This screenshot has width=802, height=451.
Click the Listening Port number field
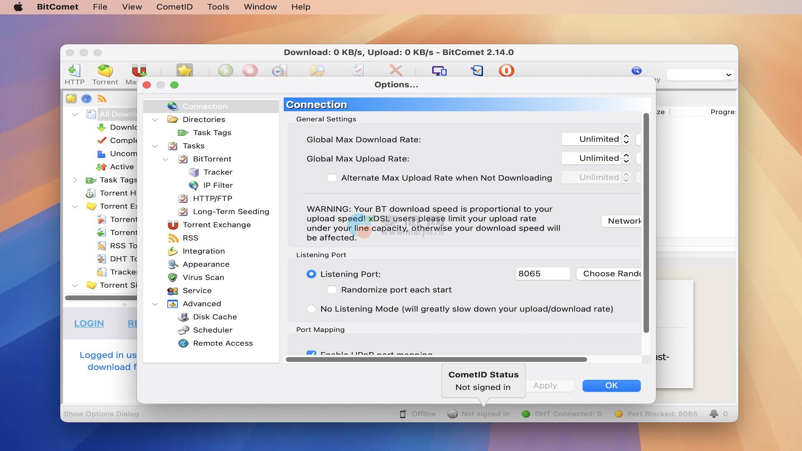pyautogui.click(x=543, y=274)
